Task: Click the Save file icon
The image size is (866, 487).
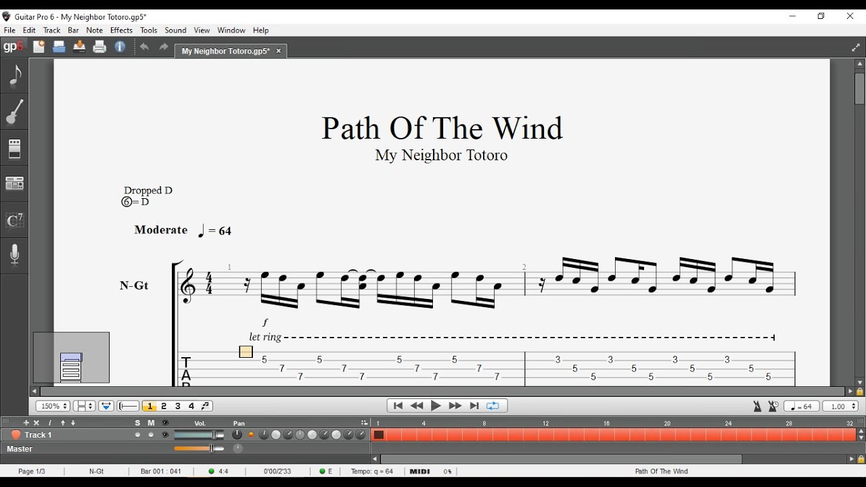Action: coord(79,47)
